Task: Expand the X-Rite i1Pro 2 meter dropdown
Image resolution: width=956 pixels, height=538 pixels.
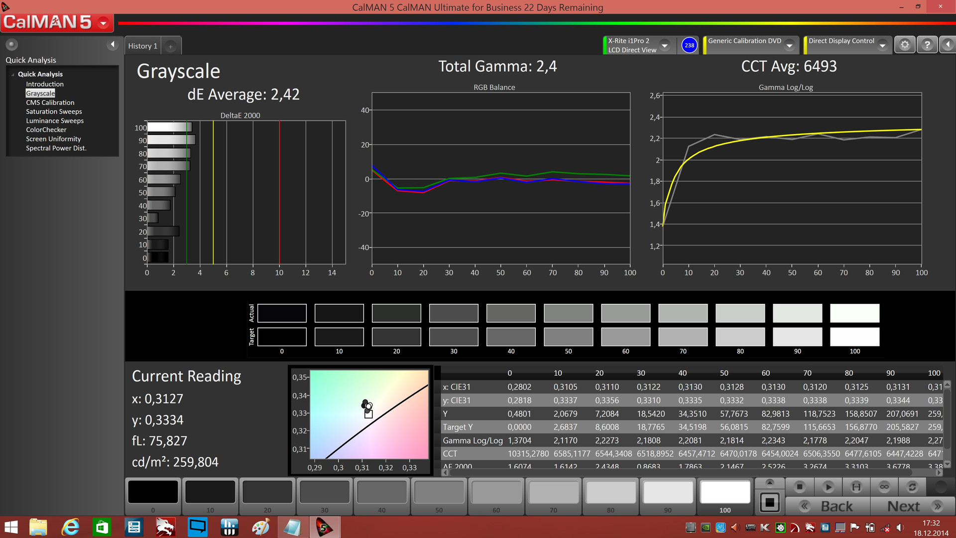Action: tap(665, 45)
